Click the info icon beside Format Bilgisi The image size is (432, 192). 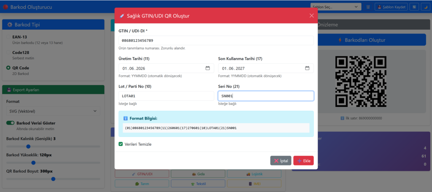click(126, 118)
